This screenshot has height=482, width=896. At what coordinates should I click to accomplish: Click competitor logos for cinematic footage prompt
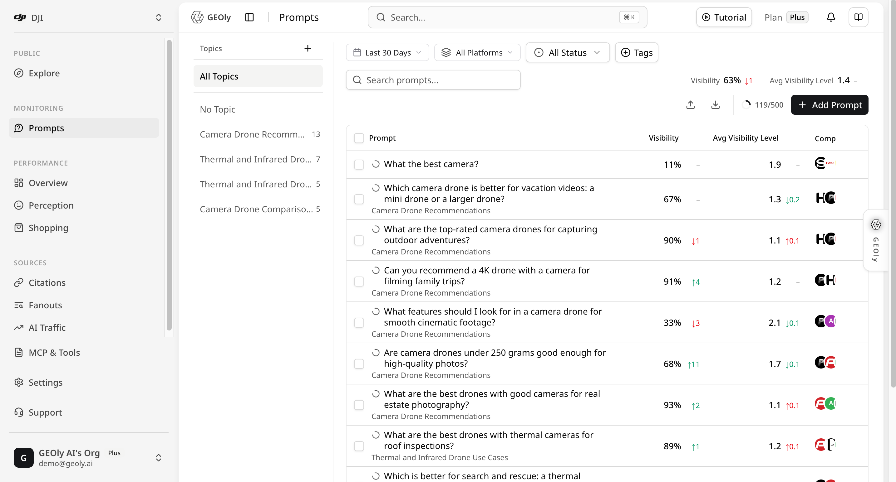[x=825, y=321]
